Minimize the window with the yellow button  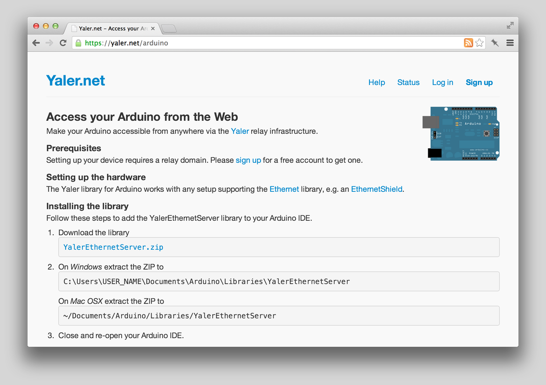46,26
